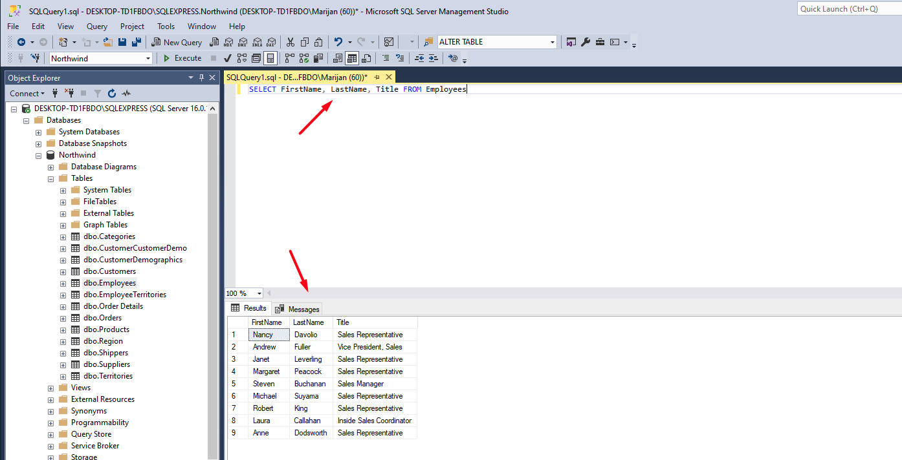Pin the Object Explorer panel
Viewport: 902px width, 460px height.
click(x=201, y=78)
